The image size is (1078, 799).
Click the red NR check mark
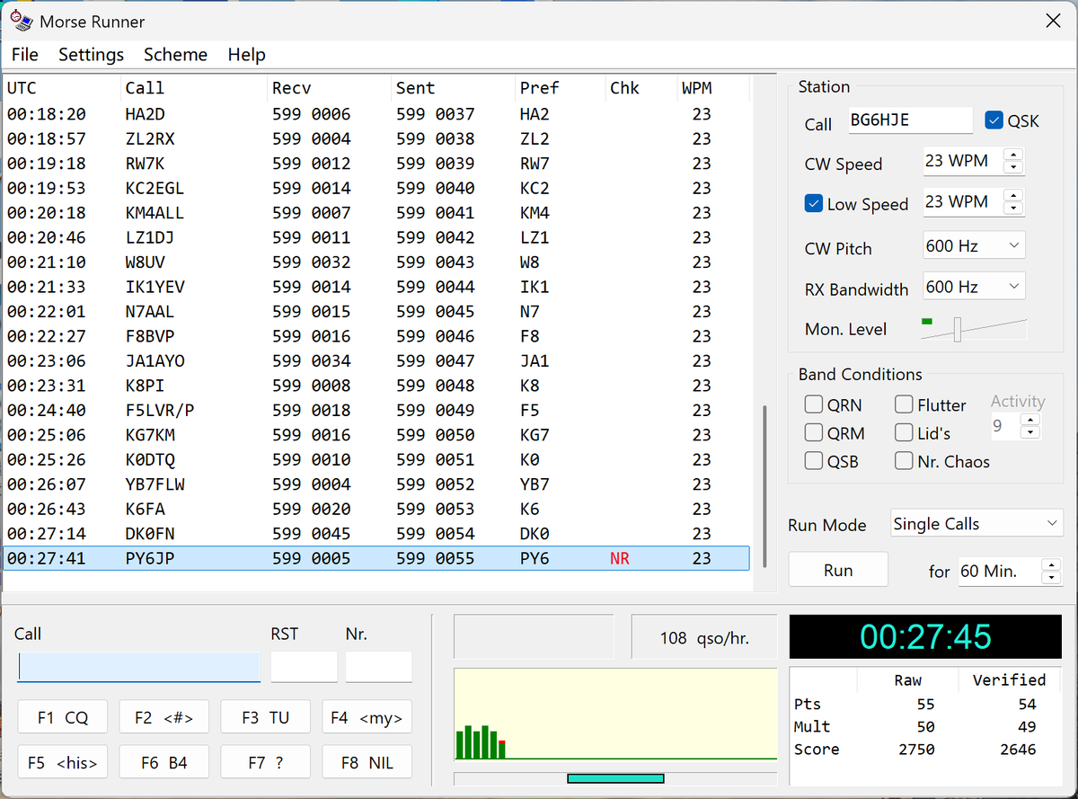(x=620, y=558)
